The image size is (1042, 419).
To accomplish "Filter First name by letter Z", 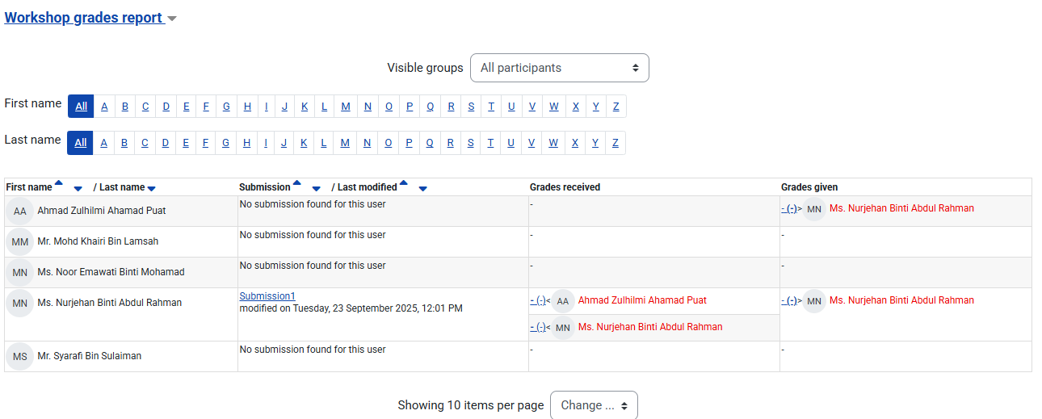I will pyautogui.click(x=616, y=107).
